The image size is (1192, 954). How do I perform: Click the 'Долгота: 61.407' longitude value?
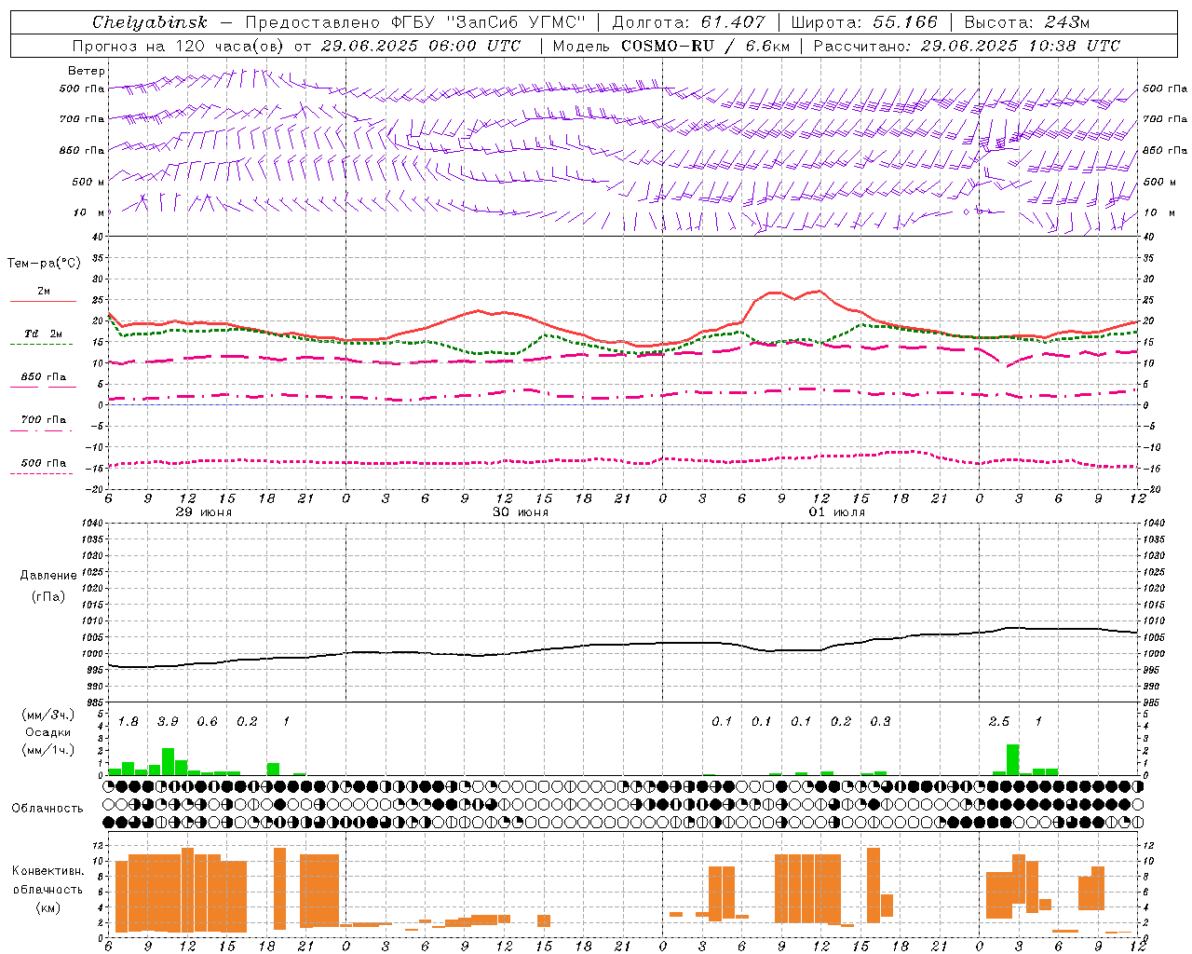tap(688, 22)
